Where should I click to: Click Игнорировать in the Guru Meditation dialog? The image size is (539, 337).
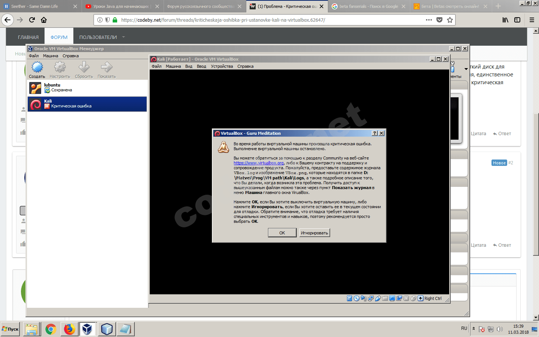[x=314, y=233]
